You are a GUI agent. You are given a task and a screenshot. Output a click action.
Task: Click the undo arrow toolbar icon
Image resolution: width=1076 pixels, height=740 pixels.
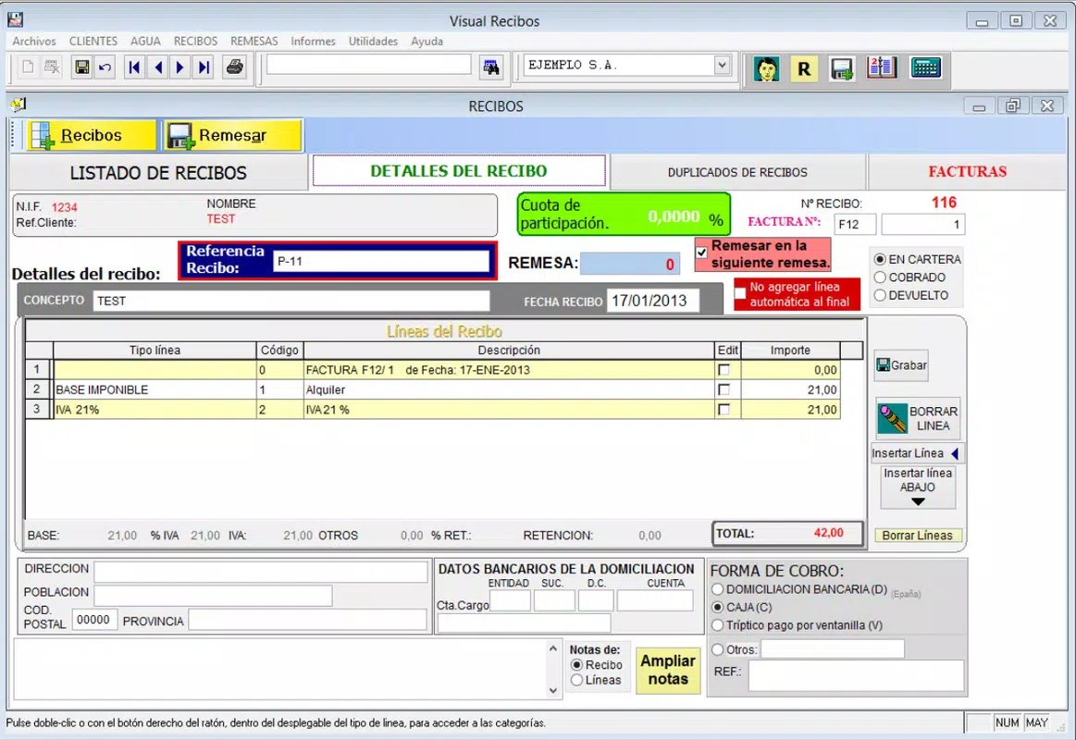(105, 68)
